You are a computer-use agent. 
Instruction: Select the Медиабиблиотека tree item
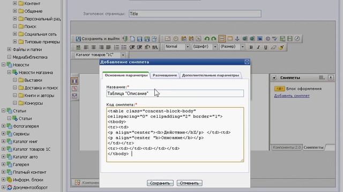pos(30,57)
